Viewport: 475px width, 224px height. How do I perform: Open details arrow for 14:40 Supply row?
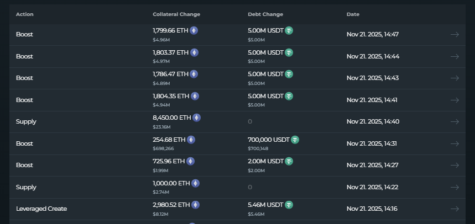[x=455, y=121]
